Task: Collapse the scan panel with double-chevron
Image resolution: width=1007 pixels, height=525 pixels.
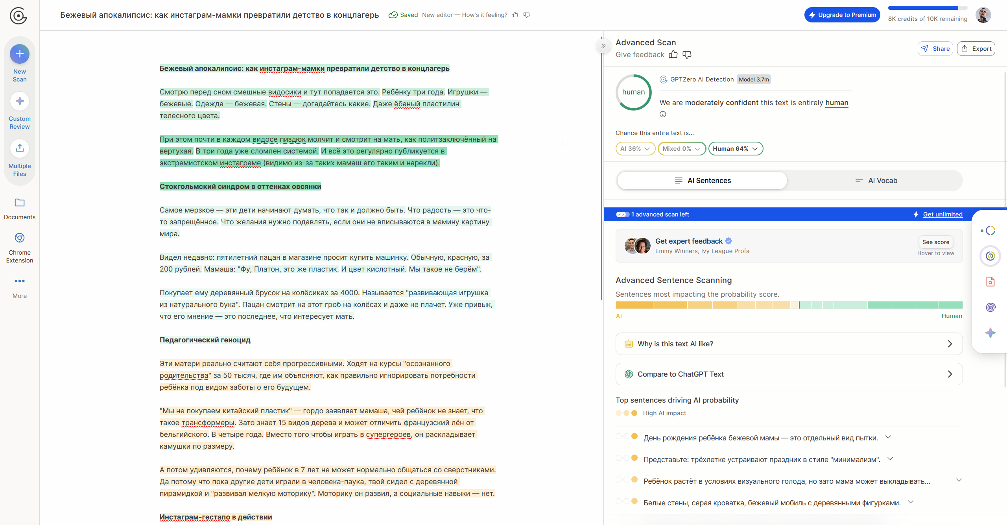Action: point(603,46)
